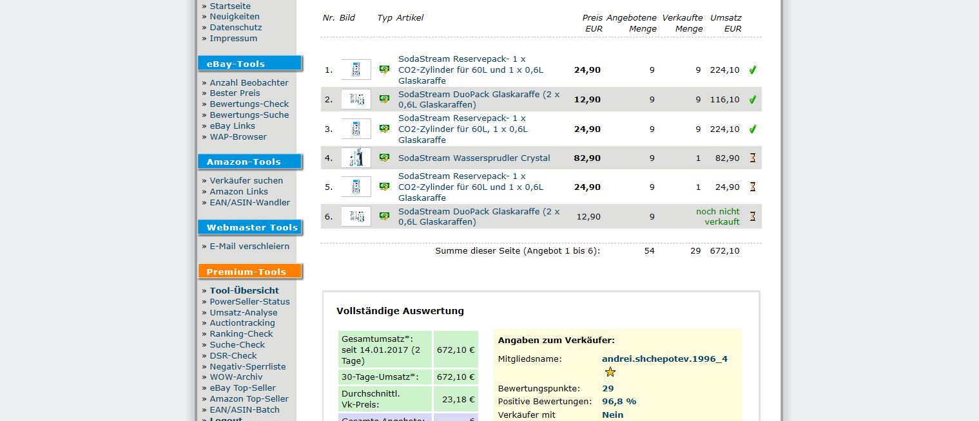
Task: Launch the Bewertungs-Suche tool
Action: (249, 115)
